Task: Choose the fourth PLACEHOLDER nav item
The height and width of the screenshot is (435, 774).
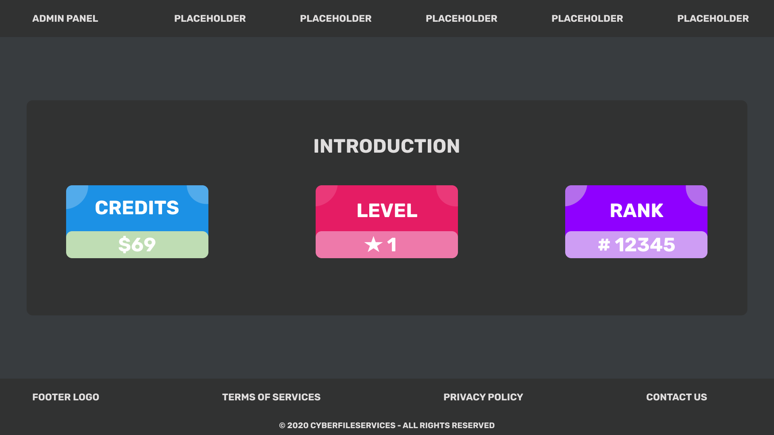Action: tap(587, 19)
